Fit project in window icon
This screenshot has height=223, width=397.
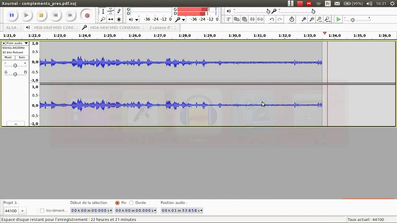[327, 19]
